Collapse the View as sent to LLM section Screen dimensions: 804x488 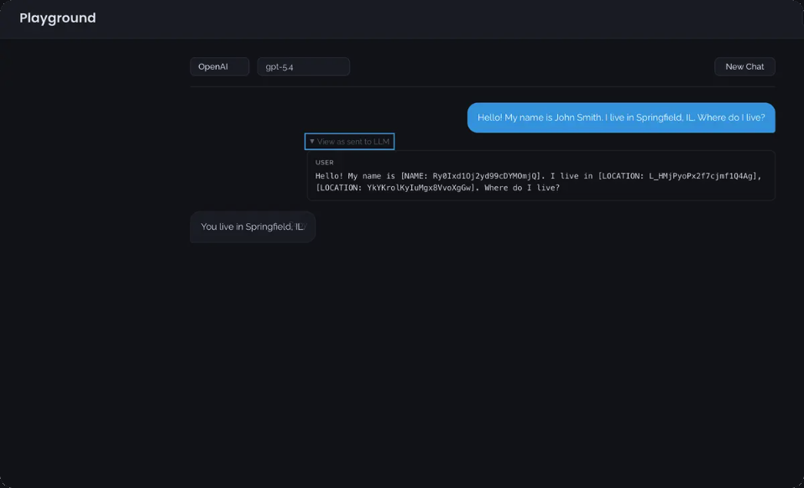[349, 142]
